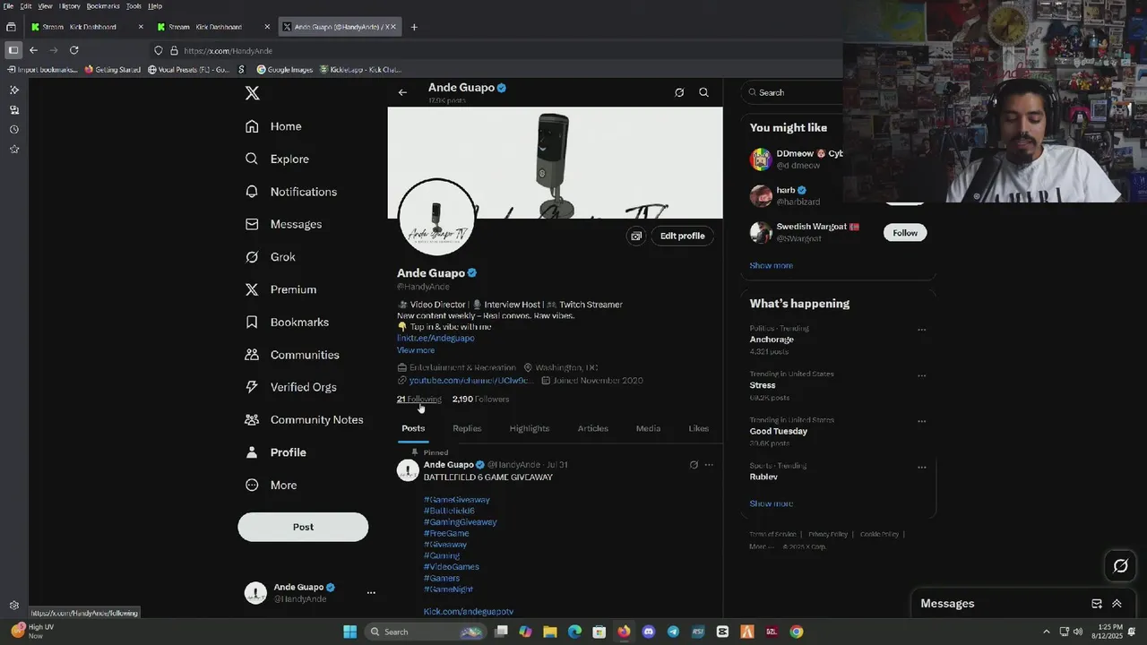
Task: Click the X logo in the sidebar
Action: [x=253, y=93]
